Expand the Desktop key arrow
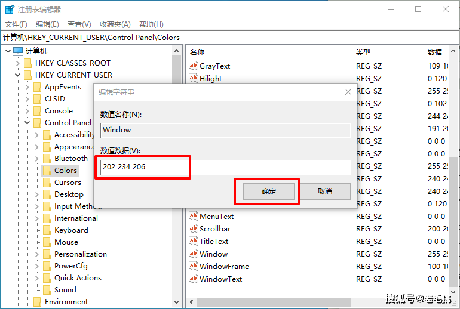This screenshot has height=309, width=460. click(x=36, y=194)
